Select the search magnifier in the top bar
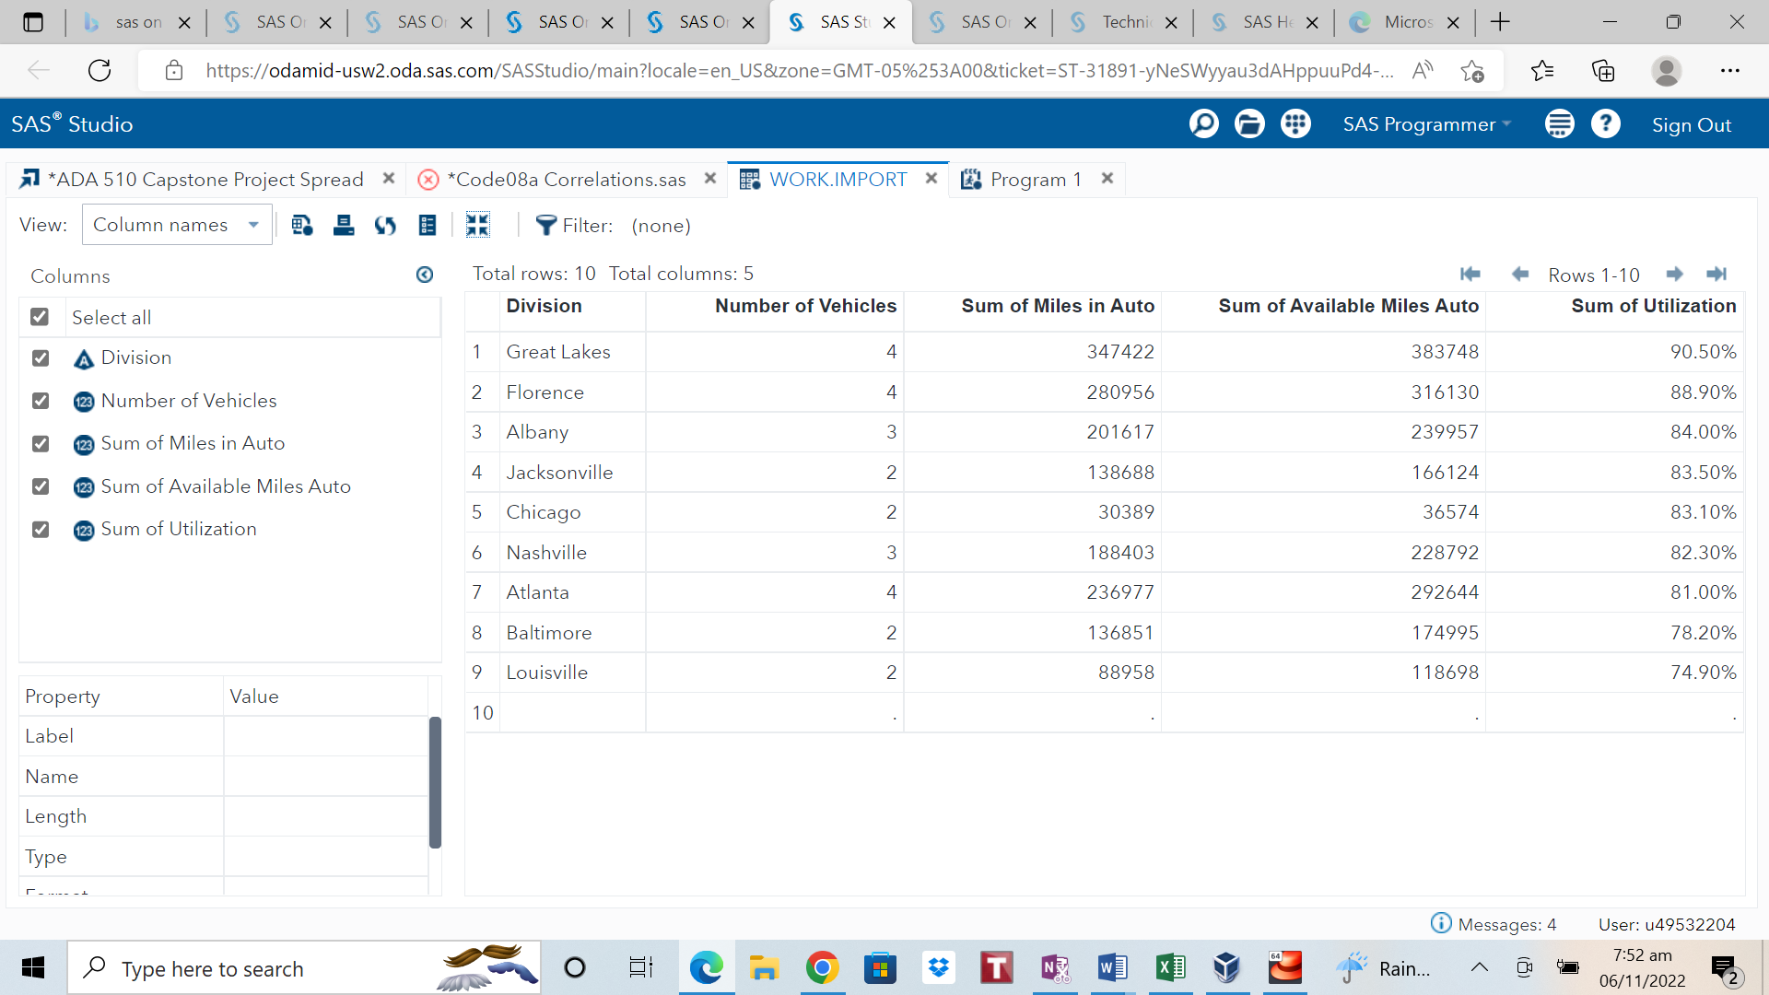1769x995 pixels. [x=1203, y=123]
